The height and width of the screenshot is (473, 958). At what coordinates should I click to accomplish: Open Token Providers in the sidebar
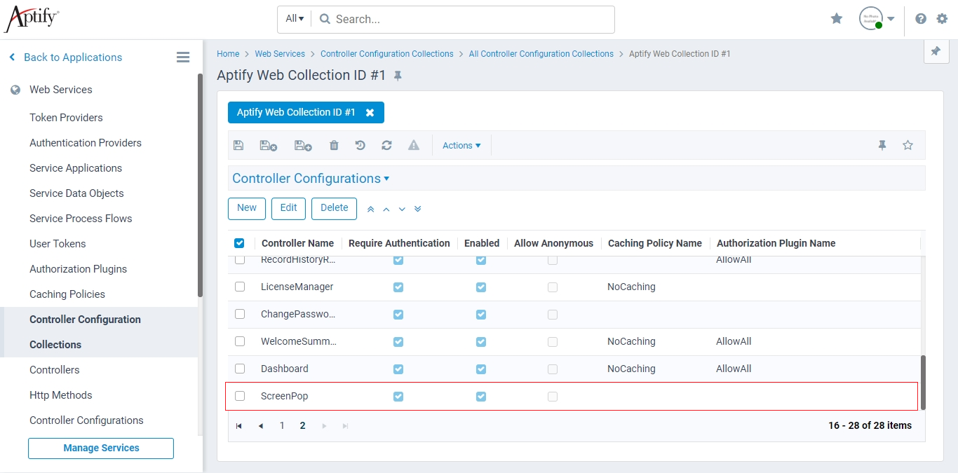[x=66, y=118]
